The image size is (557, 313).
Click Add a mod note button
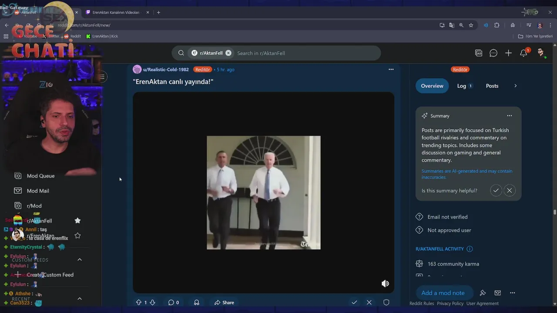443,293
